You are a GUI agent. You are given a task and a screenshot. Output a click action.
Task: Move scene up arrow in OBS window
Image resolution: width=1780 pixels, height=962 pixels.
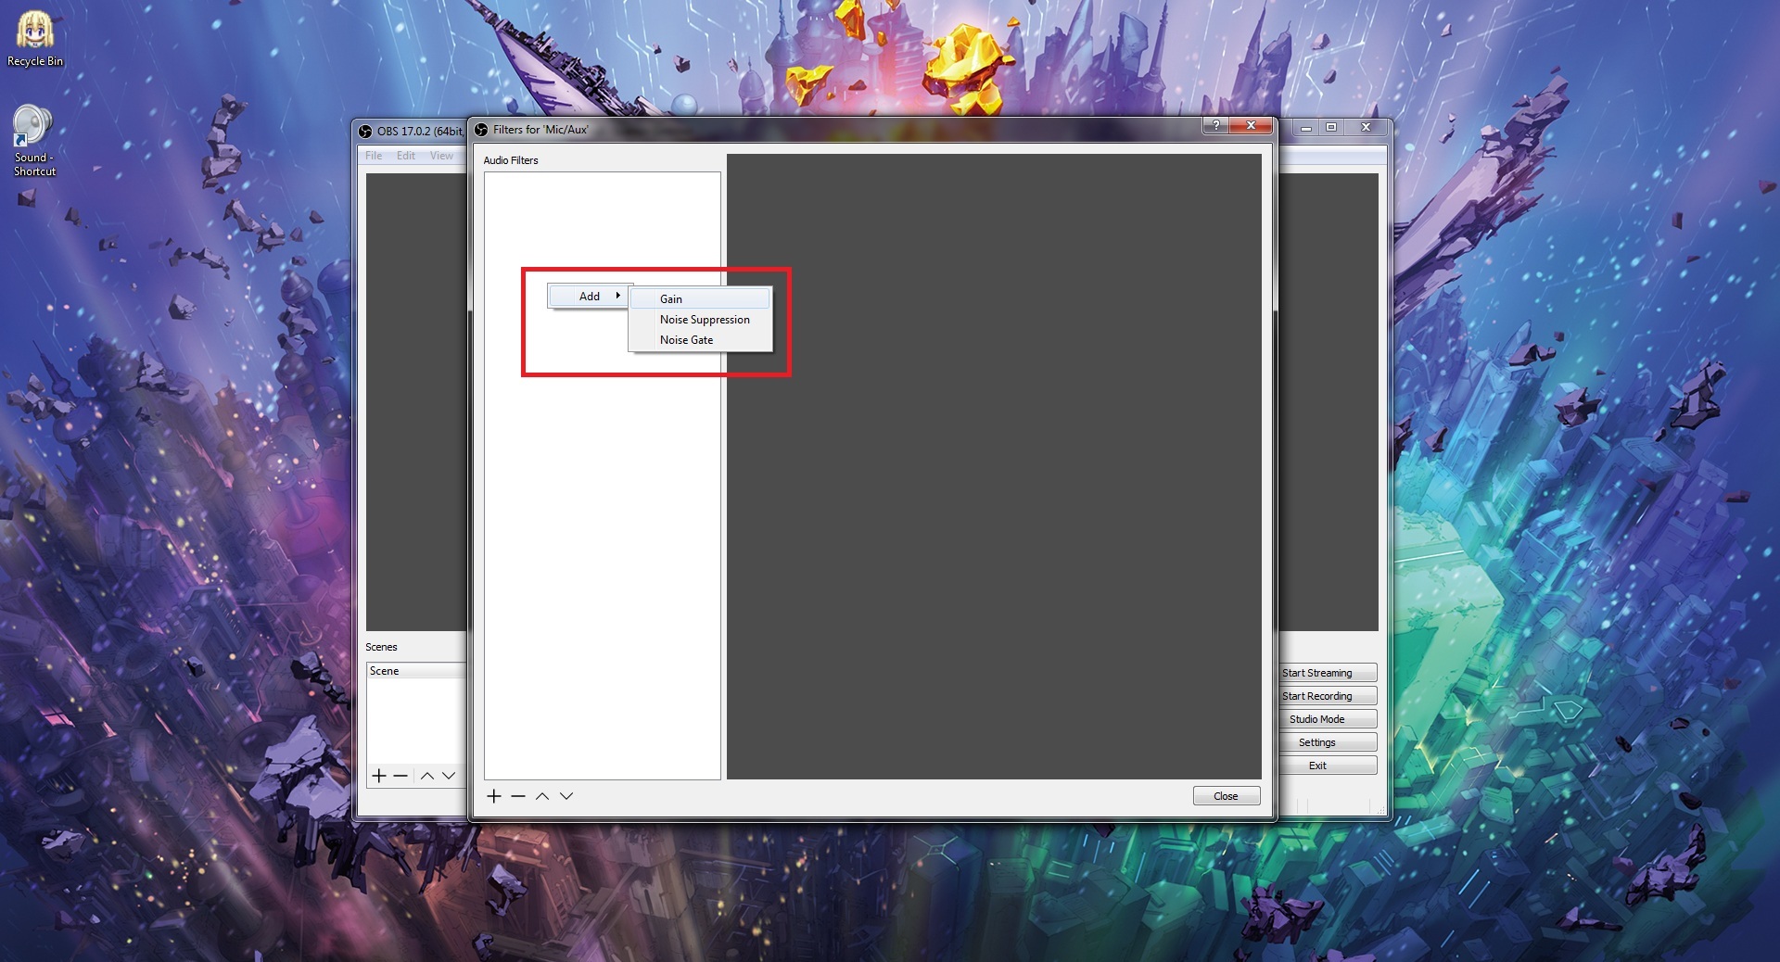pyautogui.click(x=426, y=776)
